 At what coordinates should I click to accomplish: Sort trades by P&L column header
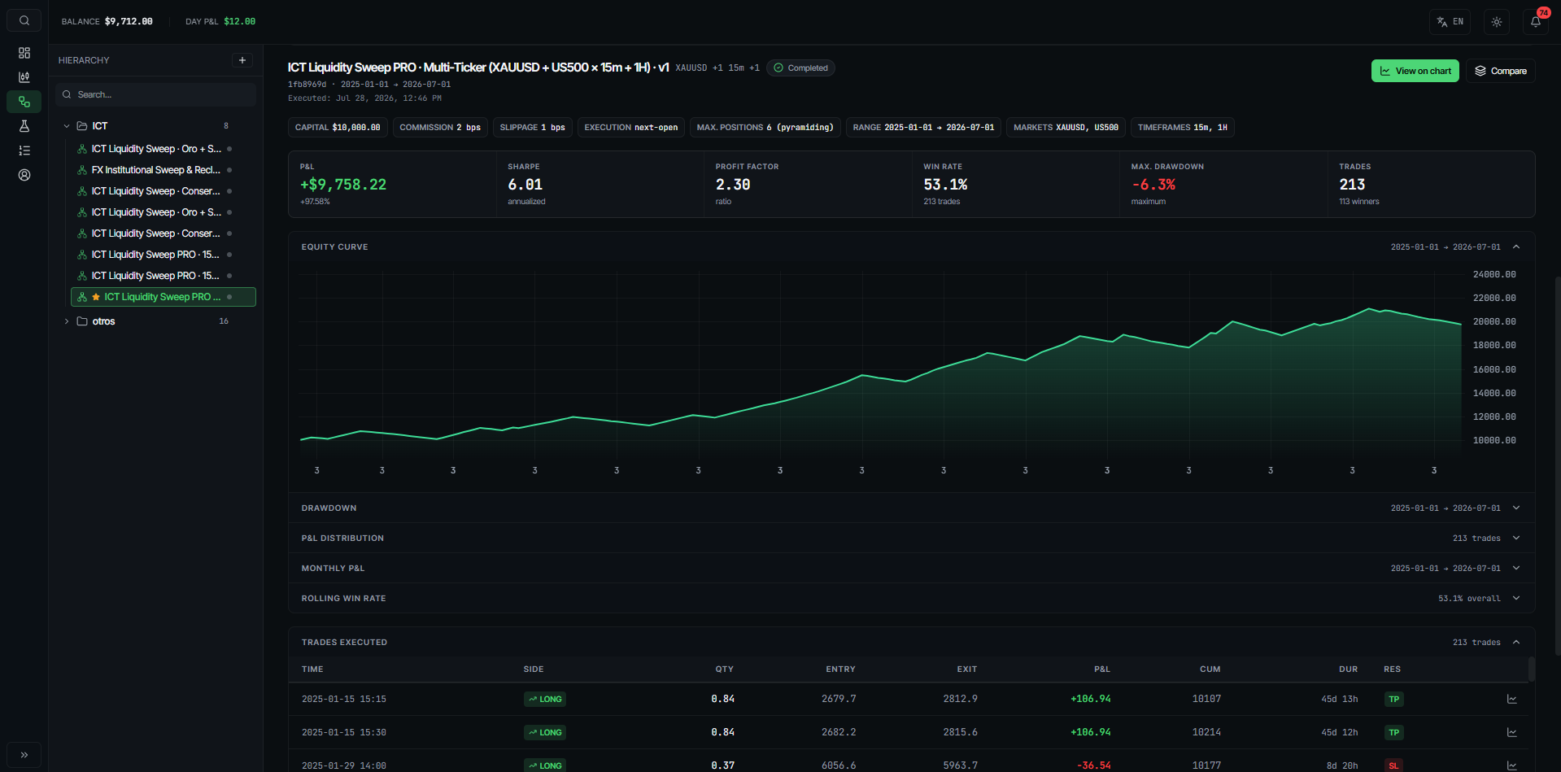pos(1102,670)
